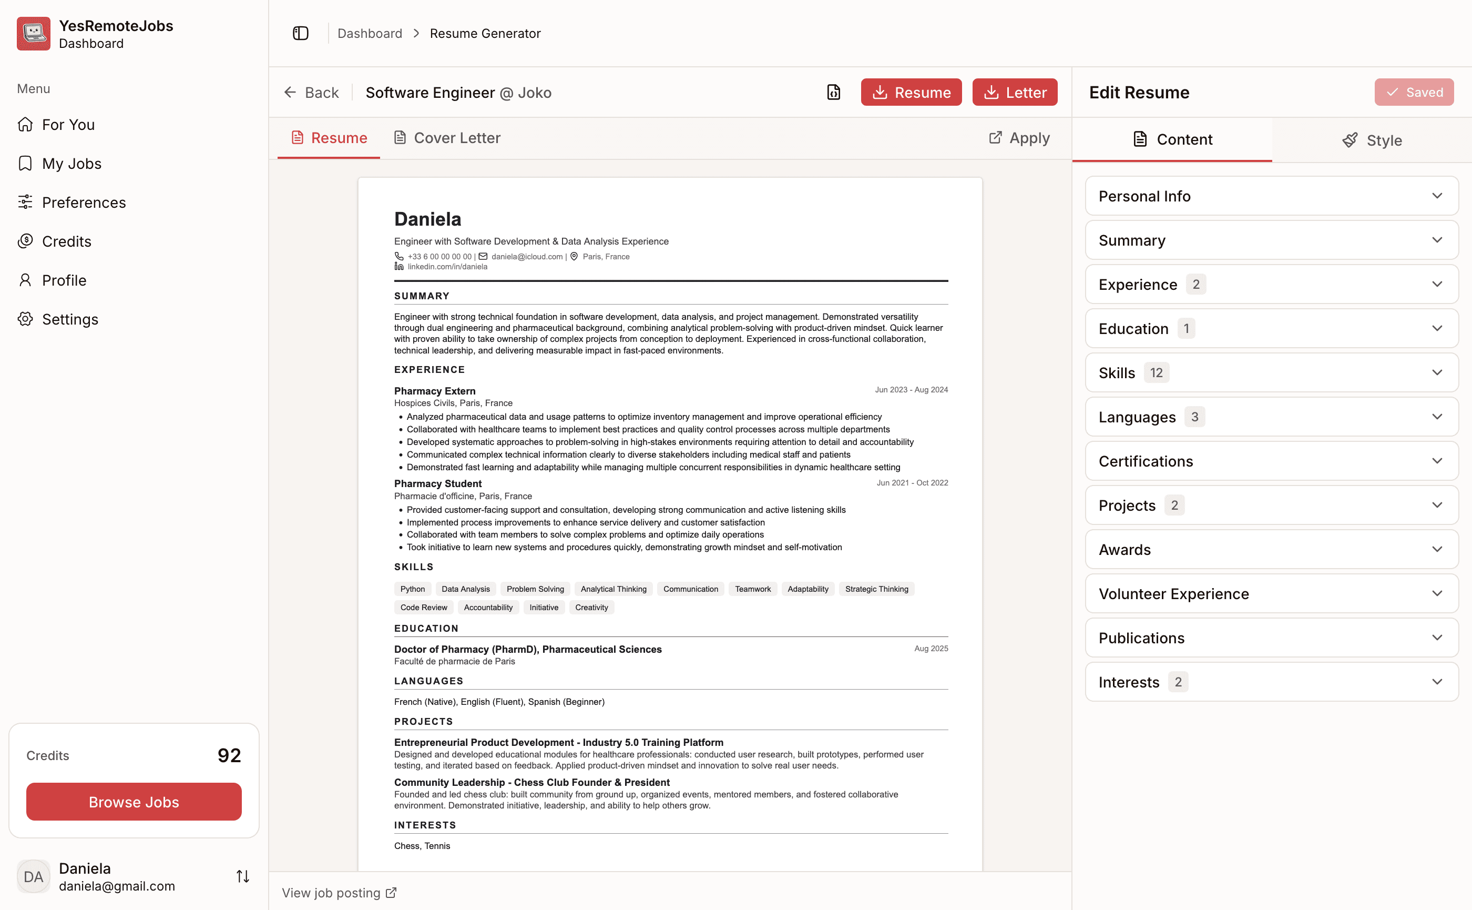1472x910 pixels.
Task: Open Settings via the gear icon
Action: [x=25, y=319]
